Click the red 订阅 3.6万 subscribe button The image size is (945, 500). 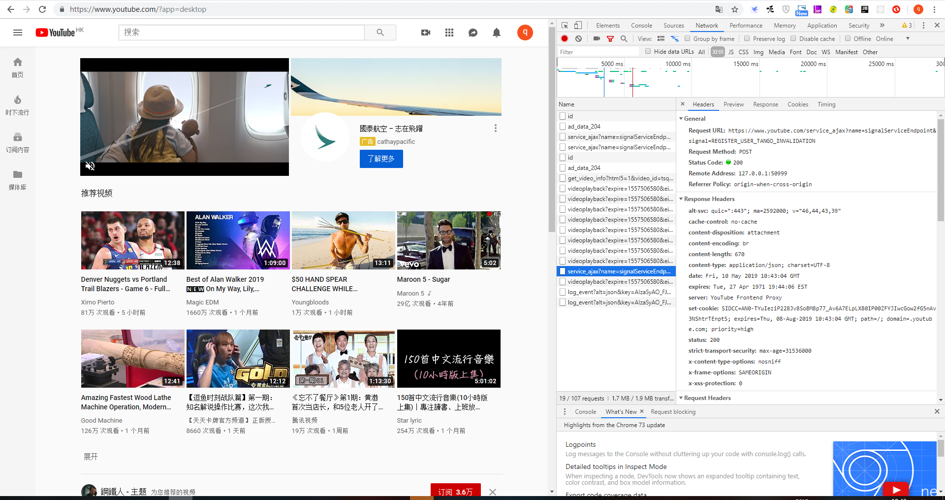click(x=455, y=492)
